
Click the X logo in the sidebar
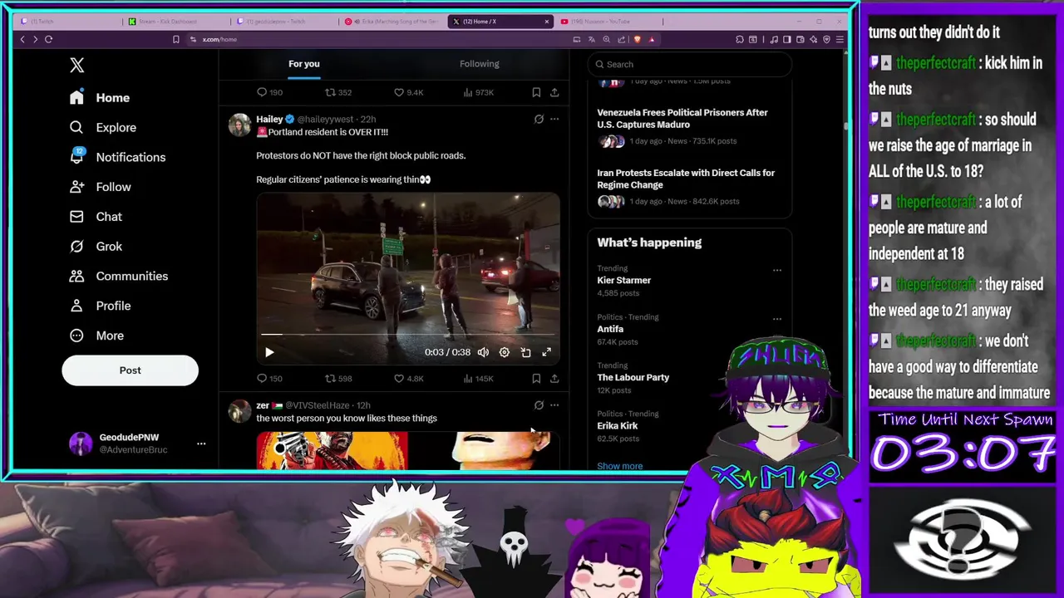tap(76, 65)
